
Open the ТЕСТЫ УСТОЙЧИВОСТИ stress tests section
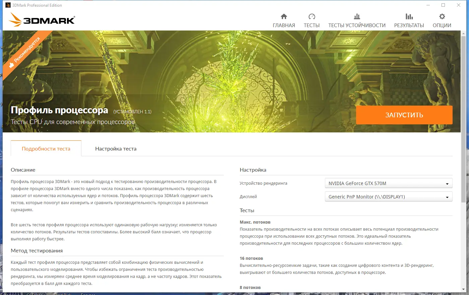tap(357, 21)
